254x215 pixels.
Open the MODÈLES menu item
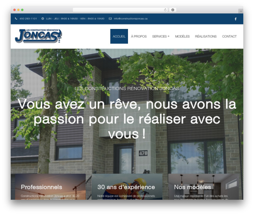coord(182,36)
